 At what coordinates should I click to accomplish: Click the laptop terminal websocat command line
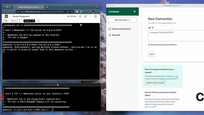pos(28,110)
